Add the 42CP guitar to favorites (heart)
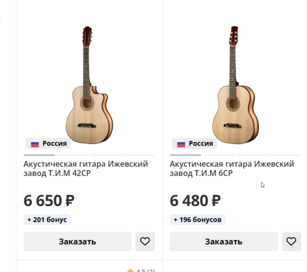This screenshot has height=272, width=307. pyautogui.click(x=145, y=242)
